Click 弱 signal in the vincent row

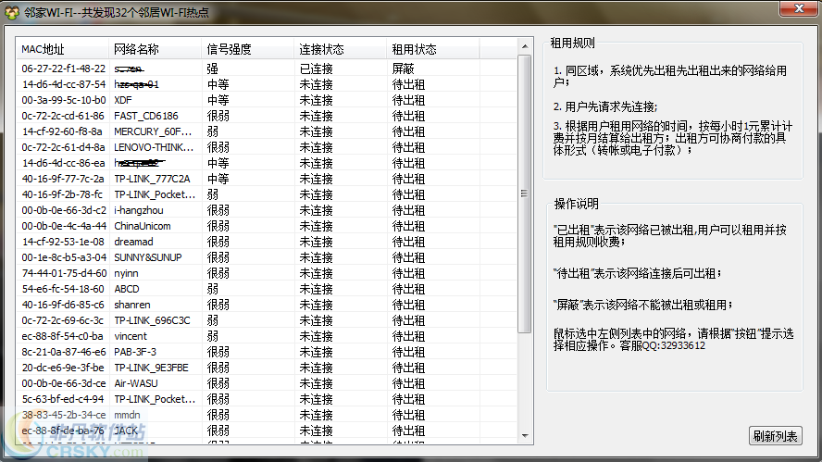[x=212, y=336]
